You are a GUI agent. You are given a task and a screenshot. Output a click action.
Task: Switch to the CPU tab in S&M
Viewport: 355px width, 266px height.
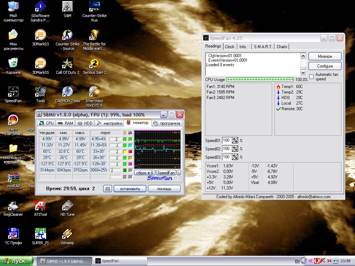click(46, 123)
